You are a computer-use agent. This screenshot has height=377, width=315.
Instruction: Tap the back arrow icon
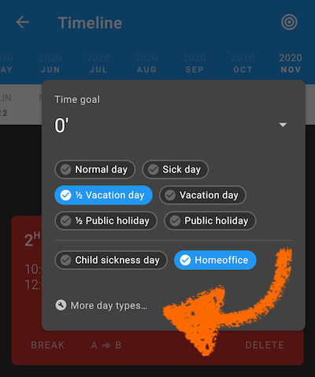(x=23, y=22)
